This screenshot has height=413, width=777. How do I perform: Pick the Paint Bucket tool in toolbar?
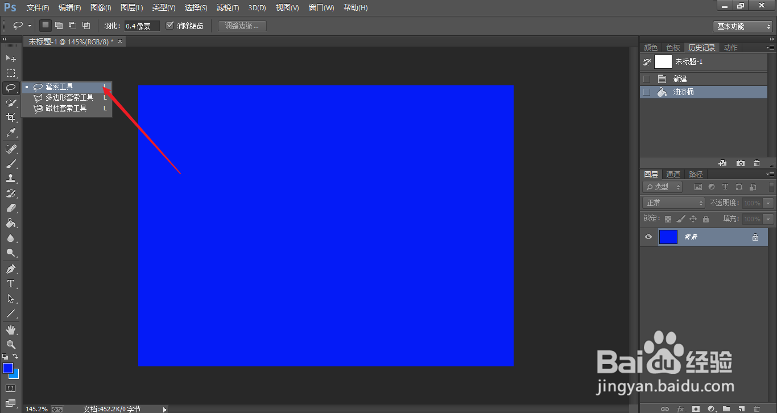pos(11,223)
